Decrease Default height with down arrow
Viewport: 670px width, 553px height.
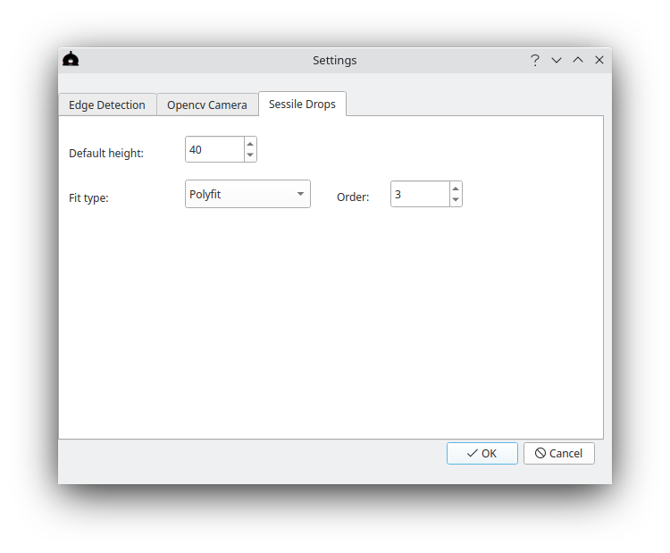click(x=250, y=155)
